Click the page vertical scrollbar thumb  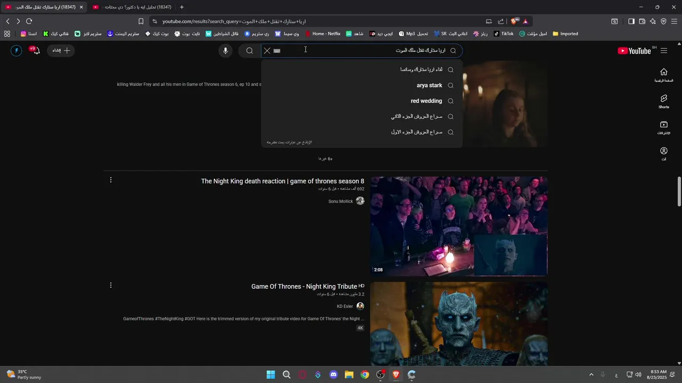click(x=679, y=191)
